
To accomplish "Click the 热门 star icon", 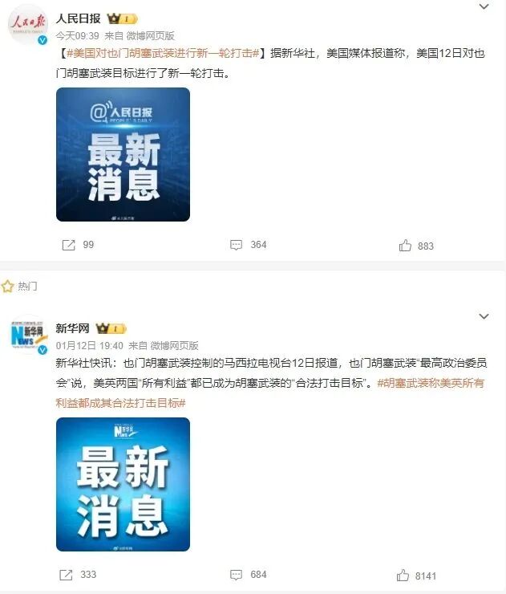I will pos(7,287).
